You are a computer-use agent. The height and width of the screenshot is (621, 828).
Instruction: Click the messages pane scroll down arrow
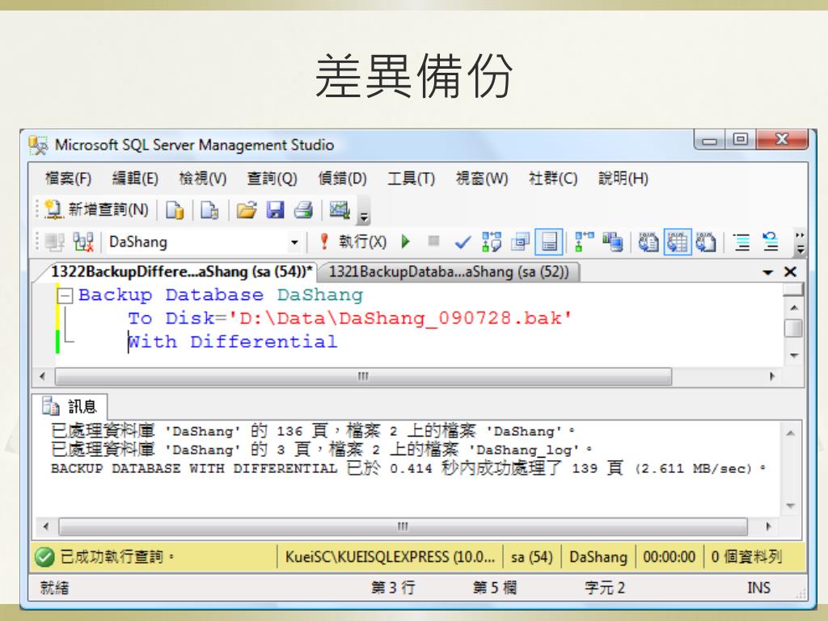(x=791, y=505)
